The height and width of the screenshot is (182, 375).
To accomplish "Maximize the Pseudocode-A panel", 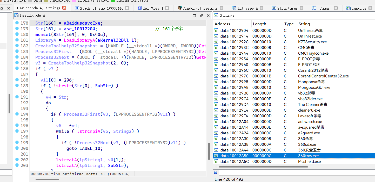I will (194, 16).
